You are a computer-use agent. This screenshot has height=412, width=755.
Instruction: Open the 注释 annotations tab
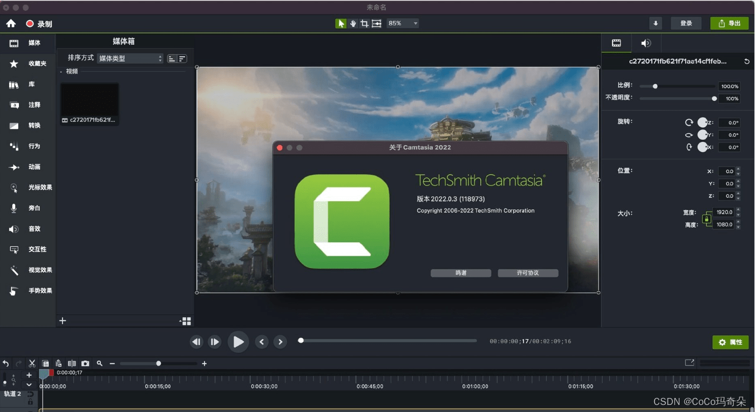28,105
